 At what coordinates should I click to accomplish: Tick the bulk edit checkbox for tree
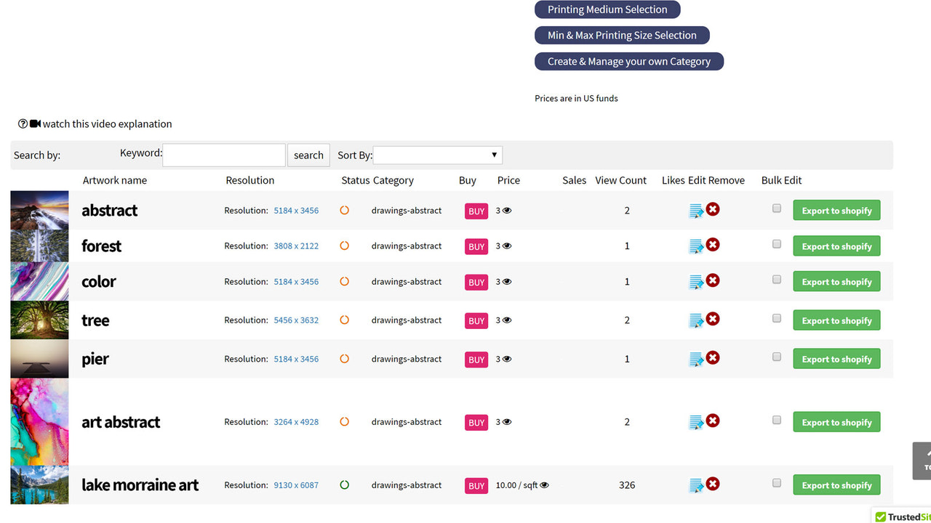pos(777,318)
